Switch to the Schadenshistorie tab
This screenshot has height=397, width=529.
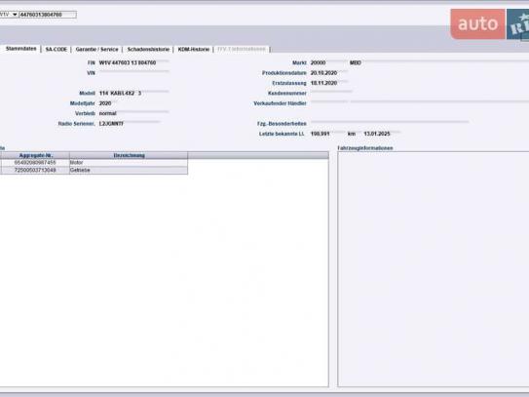point(148,50)
